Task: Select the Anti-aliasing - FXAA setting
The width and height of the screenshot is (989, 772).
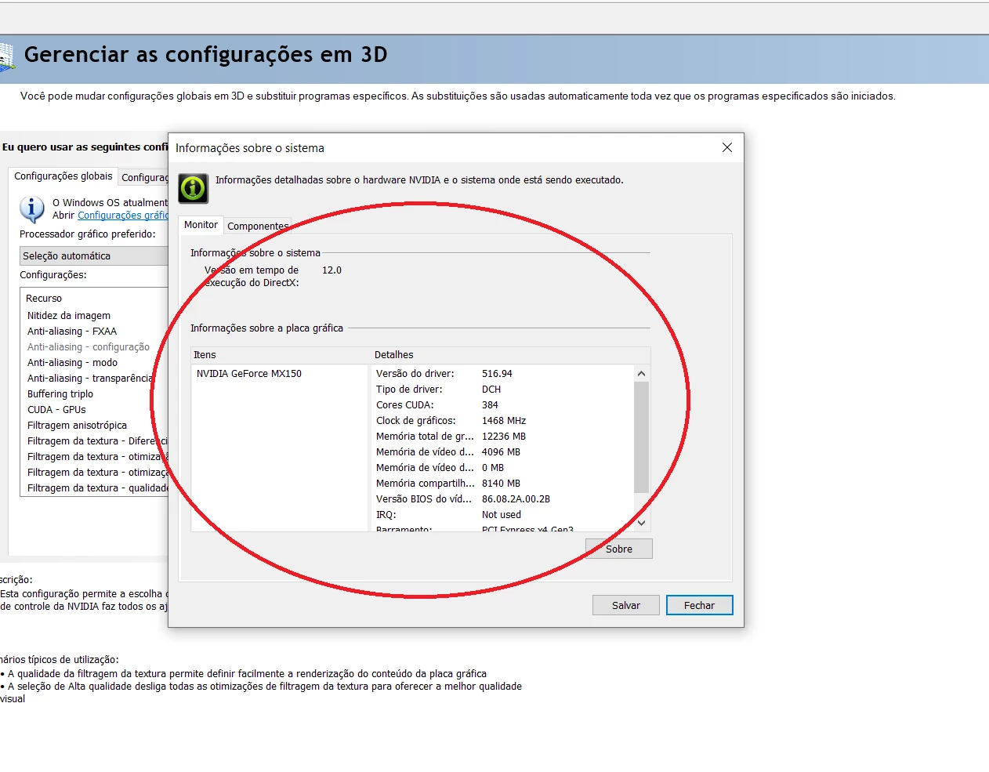Action: [72, 332]
